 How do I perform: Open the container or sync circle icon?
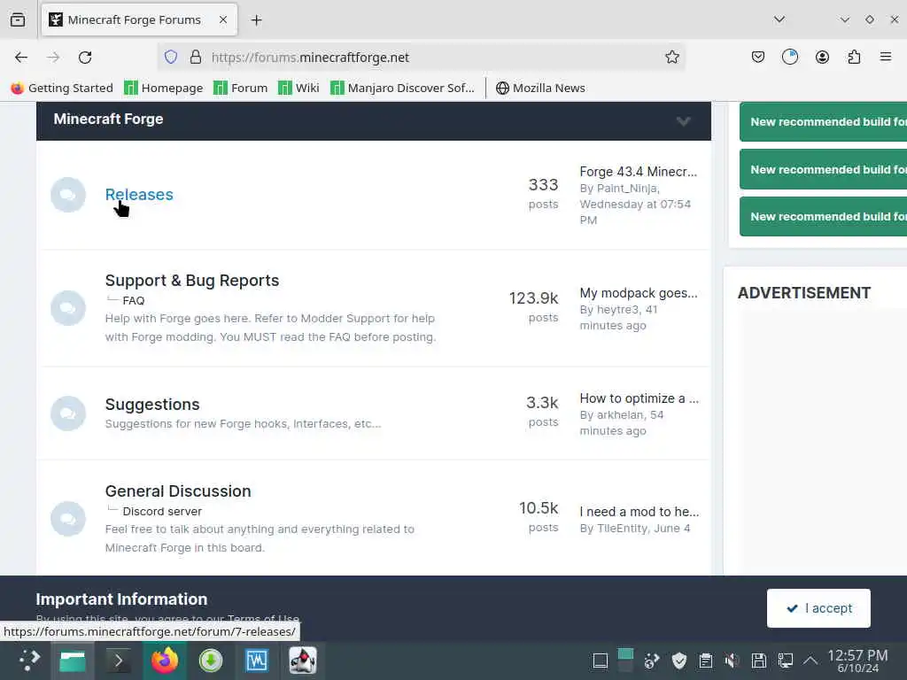point(789,58)
